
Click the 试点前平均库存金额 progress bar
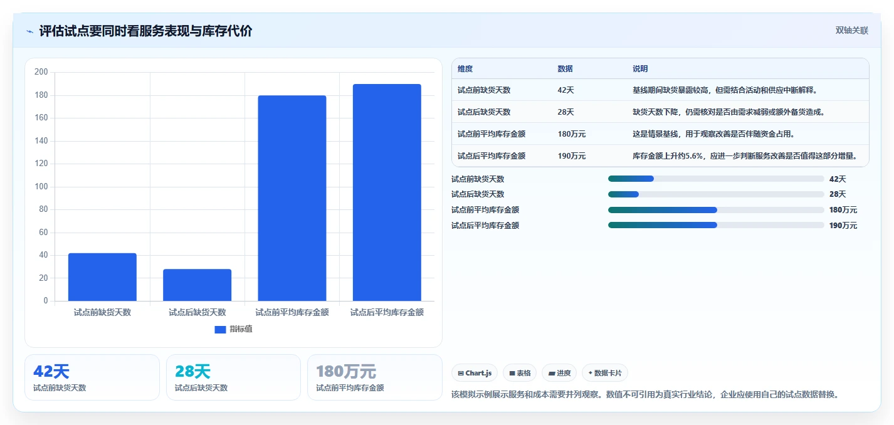coord(716,209)
